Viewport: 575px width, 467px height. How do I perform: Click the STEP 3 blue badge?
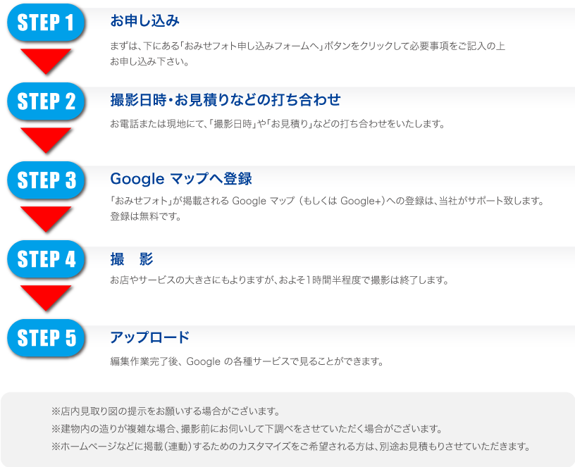click(46, 180)
